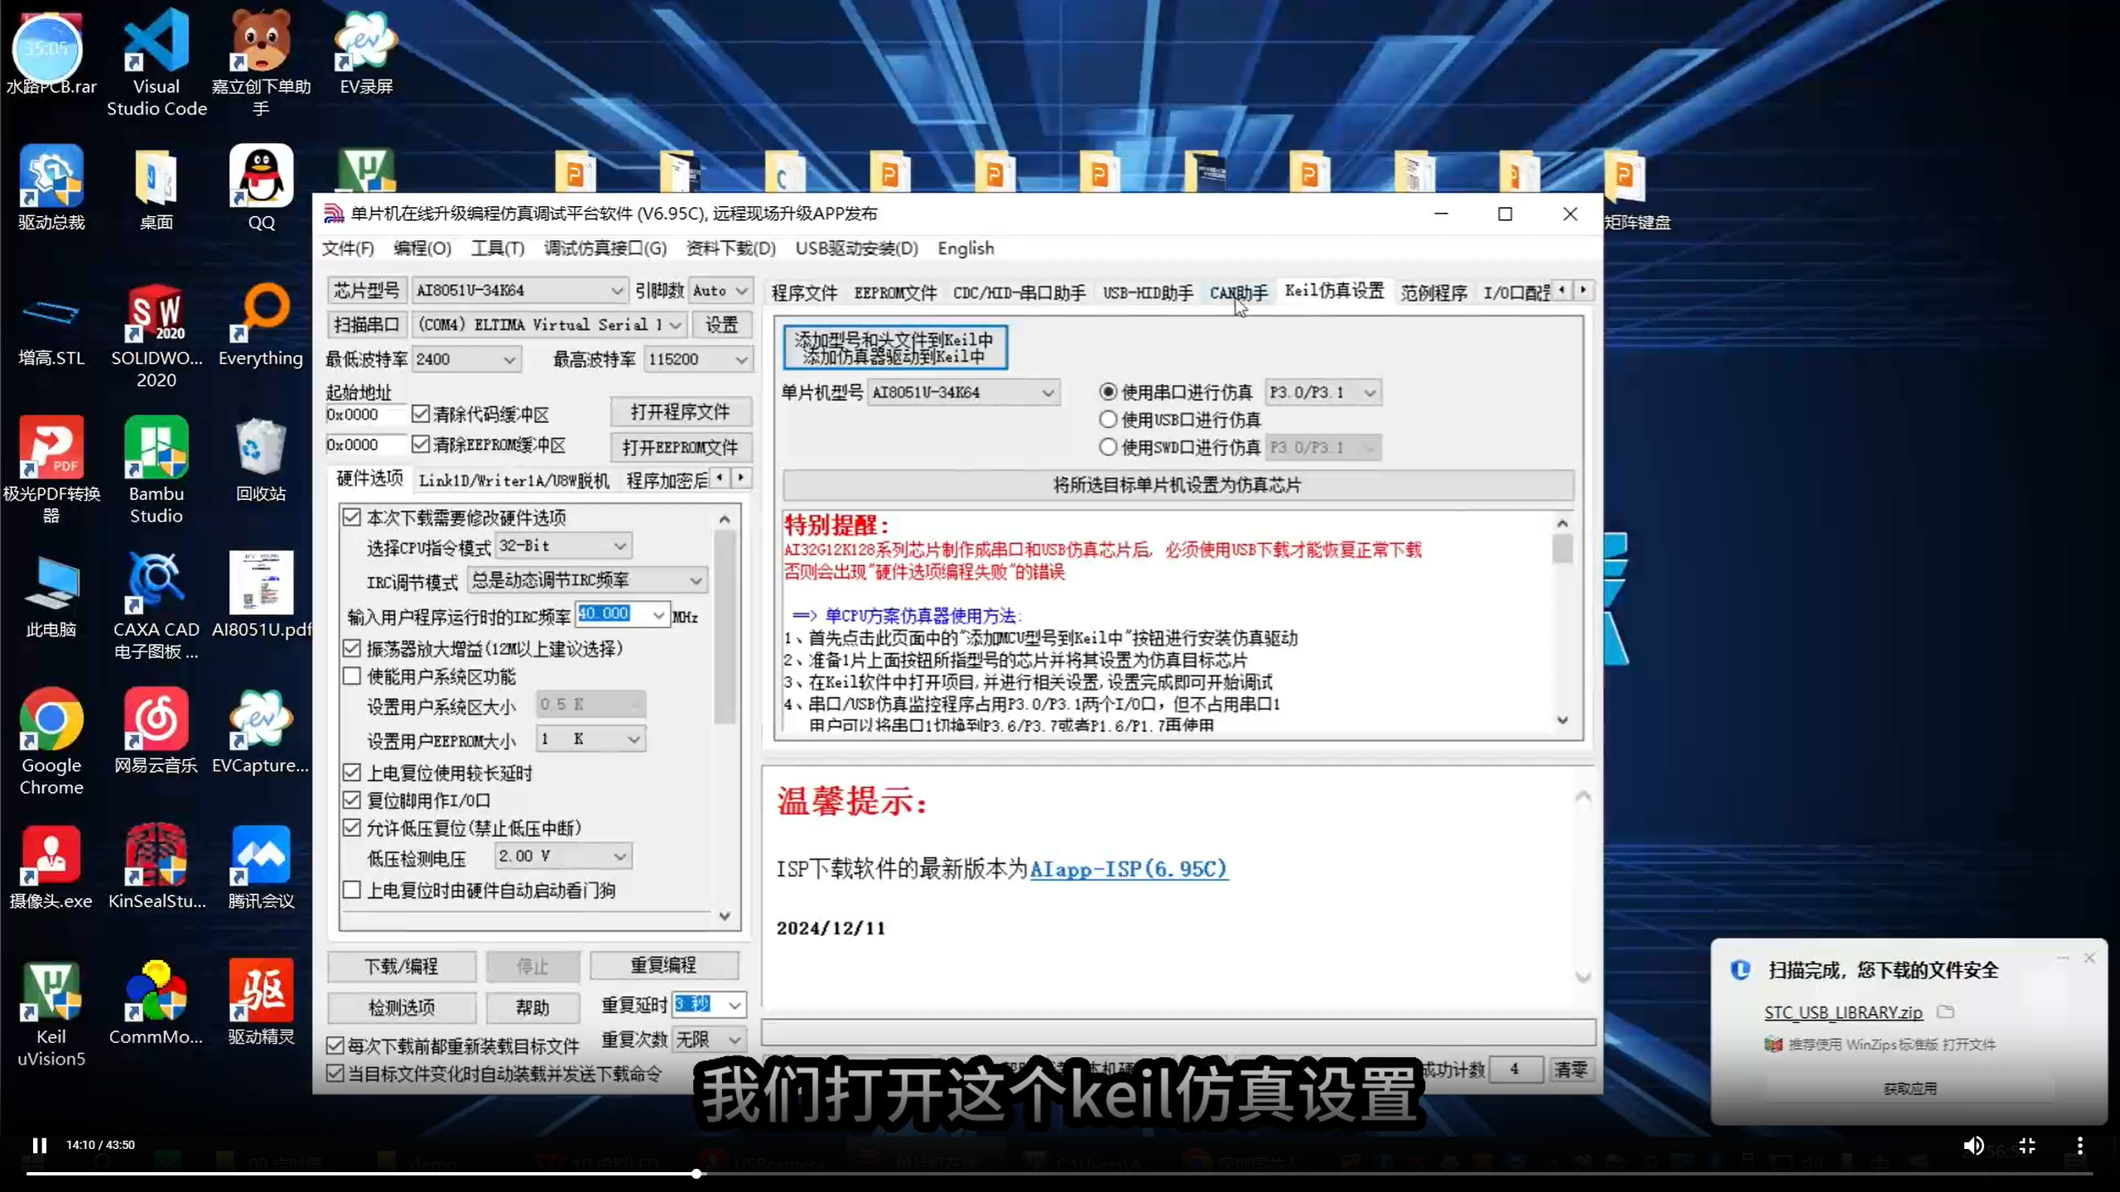The image size is (2120, 1192).
Task: Open the 芯片型号 chip model dropdown
Action: pyautogui.click(x=616, y=290)
